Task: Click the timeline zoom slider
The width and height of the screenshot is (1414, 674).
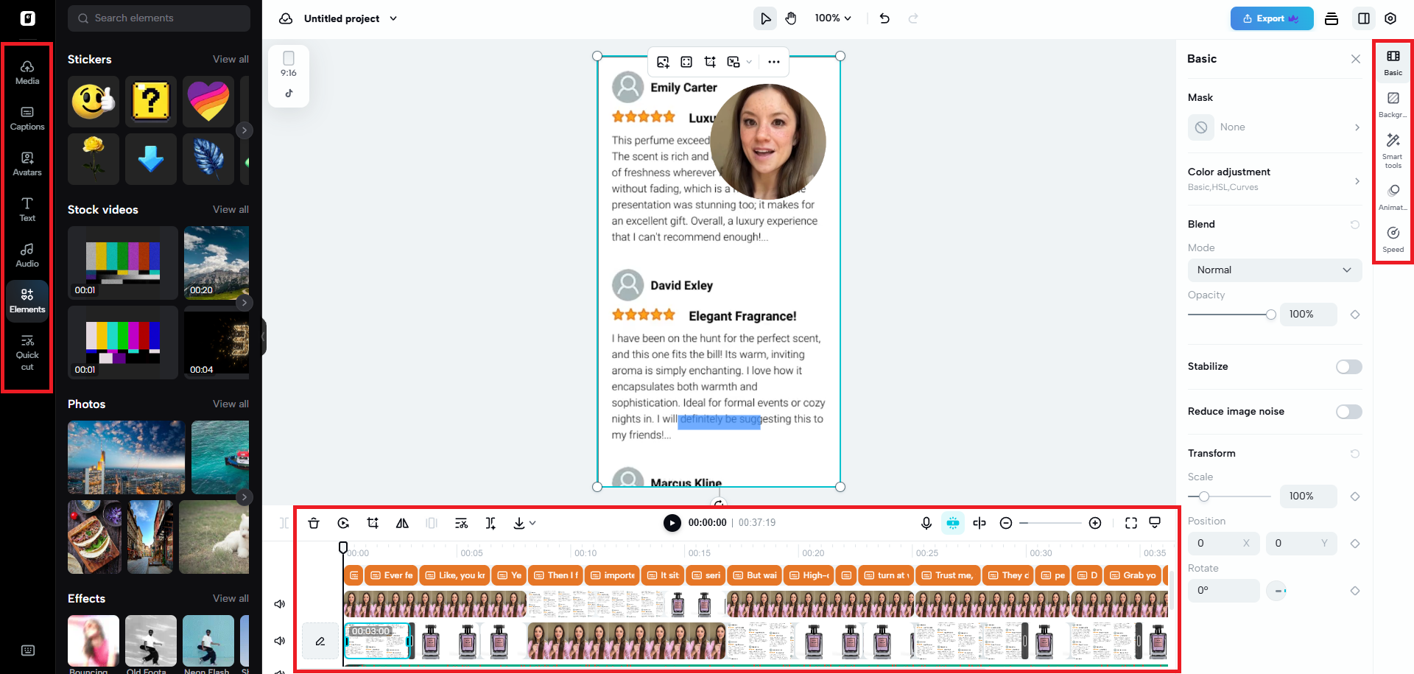Action: [1050, 523]
